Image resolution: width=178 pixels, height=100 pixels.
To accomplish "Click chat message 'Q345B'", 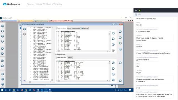I will (139, 25).
